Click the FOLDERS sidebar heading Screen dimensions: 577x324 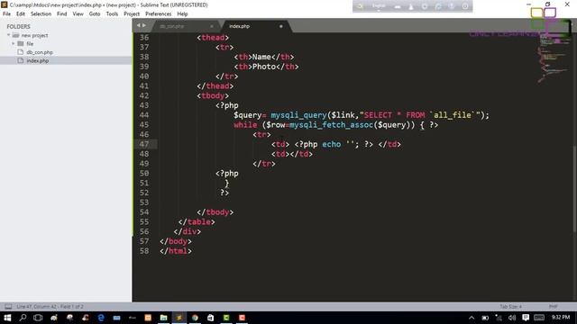[x=18, y=27]
